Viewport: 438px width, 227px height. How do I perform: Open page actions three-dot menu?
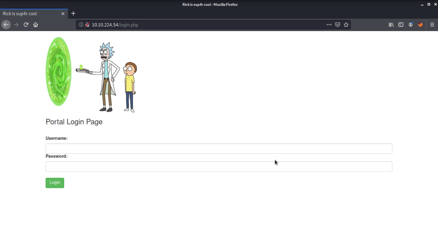click(x=328, y=25)
